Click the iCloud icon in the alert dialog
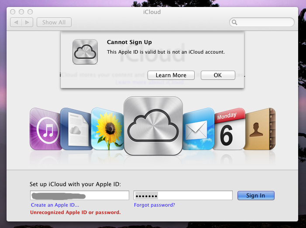This screenshot has height=228, width=306. (85, 52)
